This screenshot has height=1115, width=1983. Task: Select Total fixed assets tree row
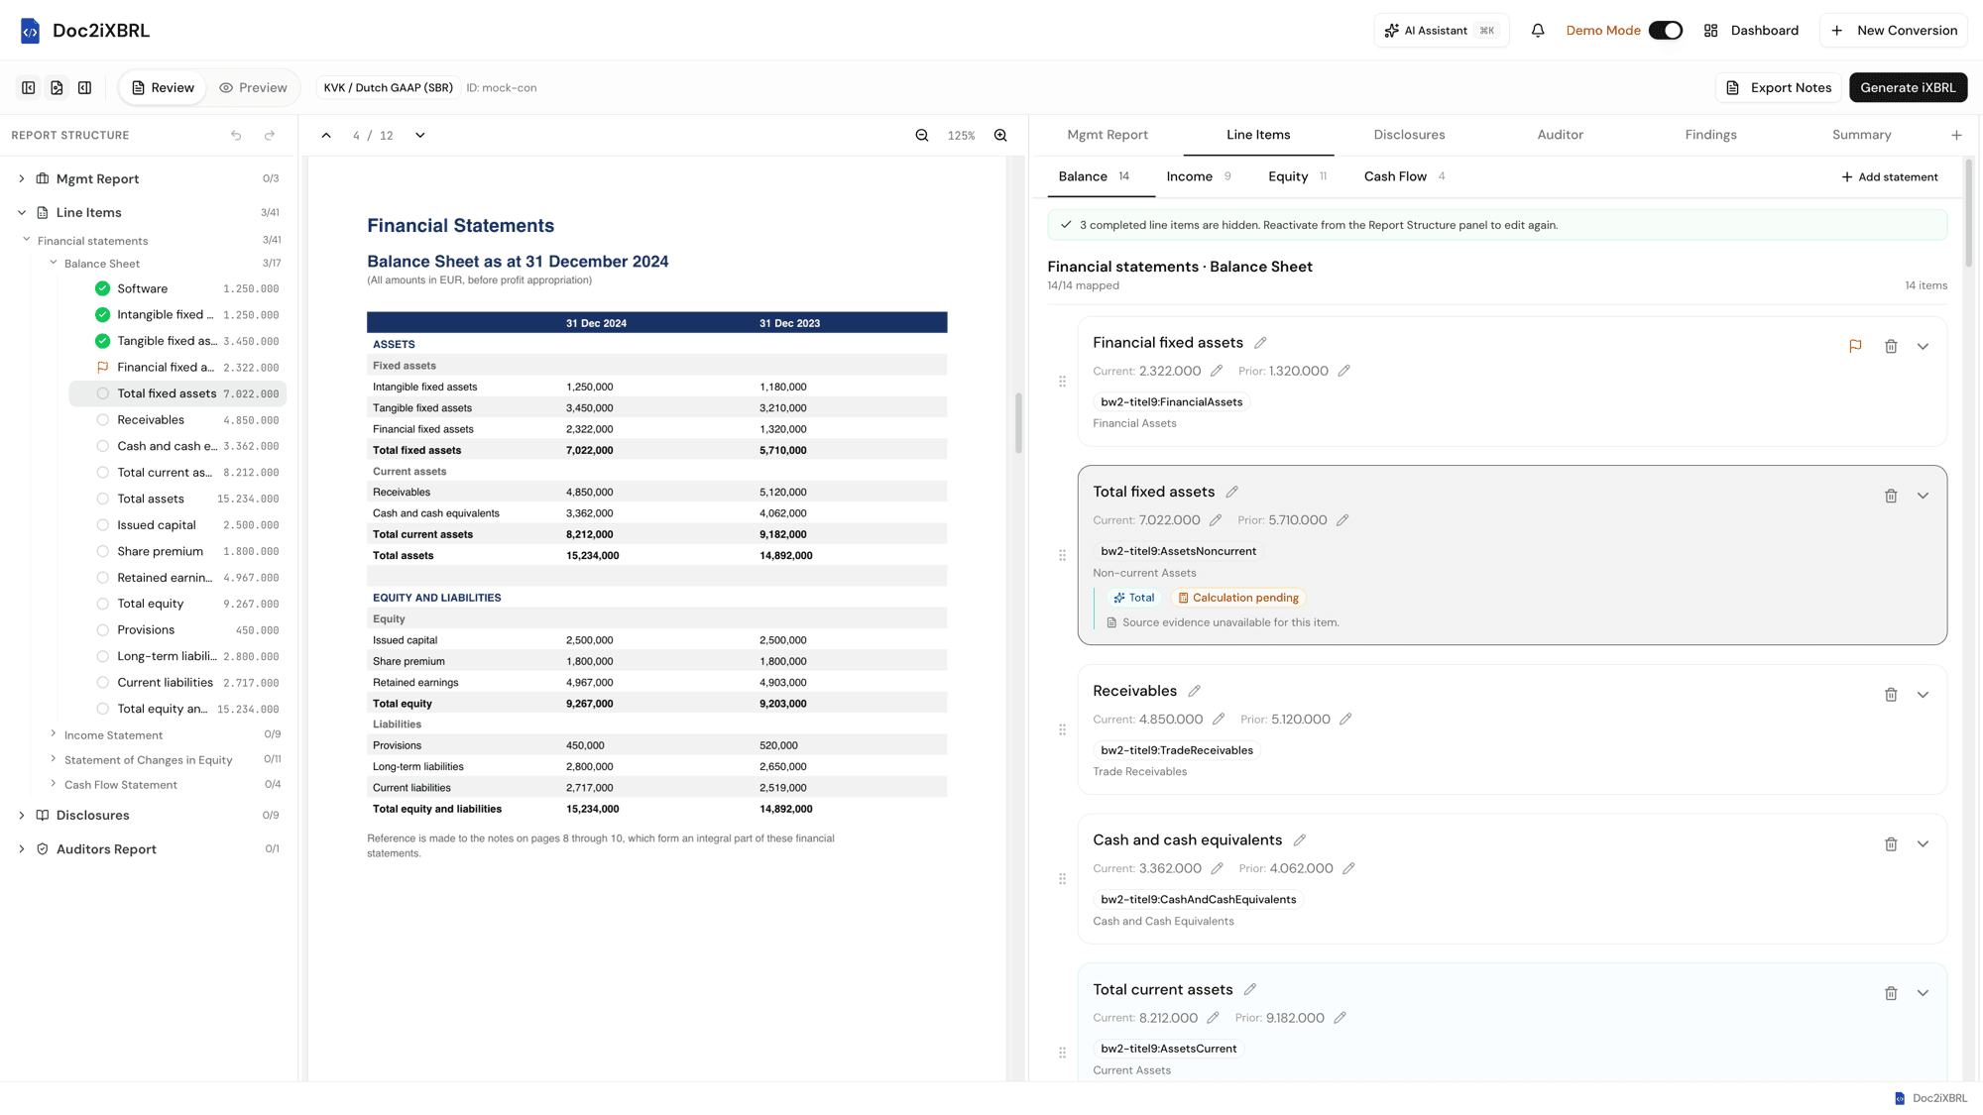[177, 393]
